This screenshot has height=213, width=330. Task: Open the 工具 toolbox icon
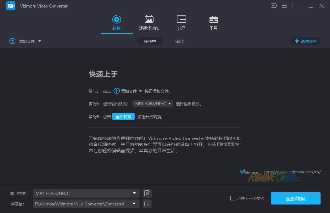click(213, 19)
